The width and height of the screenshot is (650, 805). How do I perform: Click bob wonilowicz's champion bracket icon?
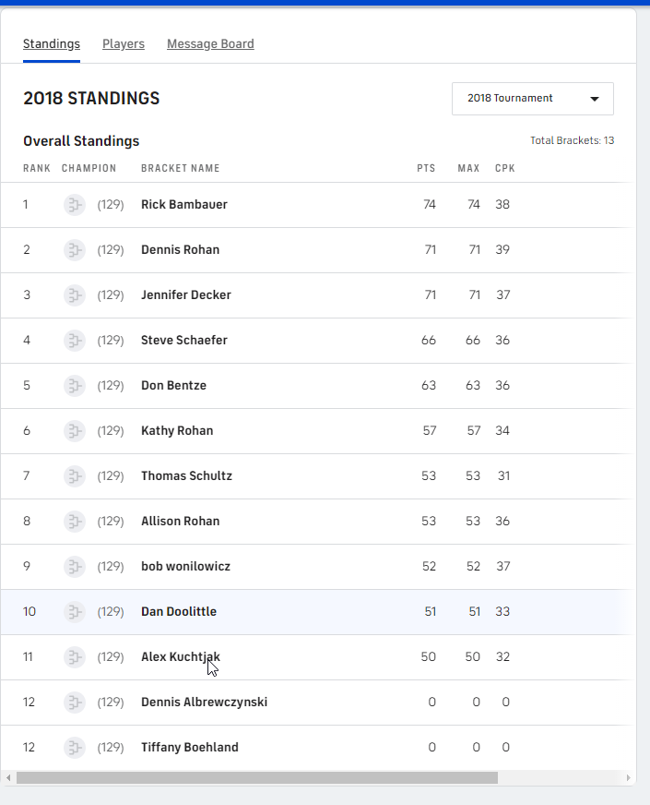point(74,567)
